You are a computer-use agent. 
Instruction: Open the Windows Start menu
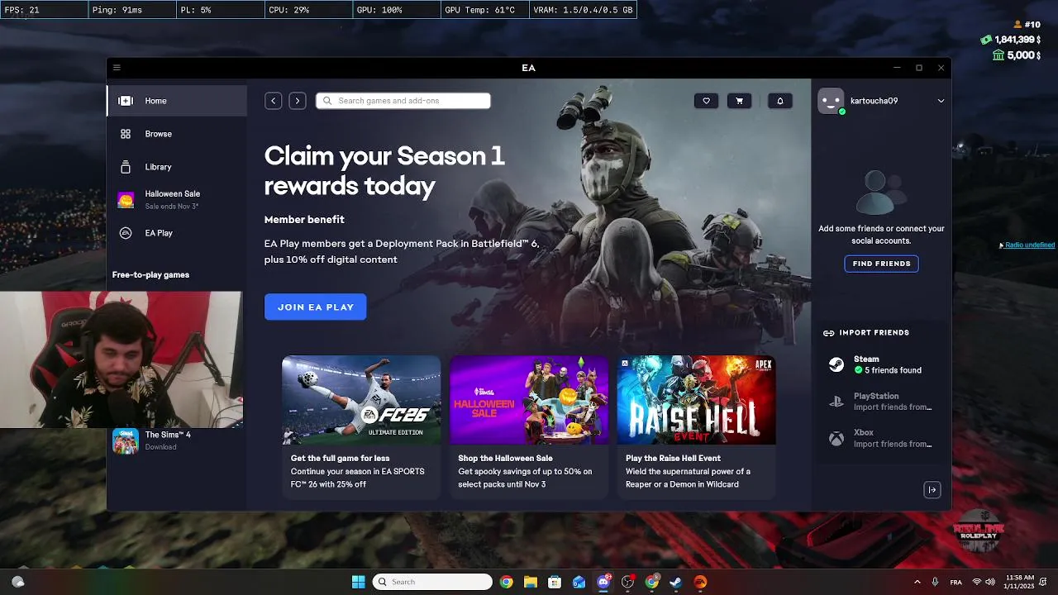tap(358, 582)
